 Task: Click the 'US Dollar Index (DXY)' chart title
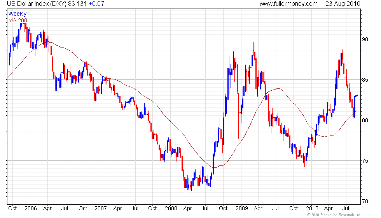pyautogui.click(x=37, y=4)
